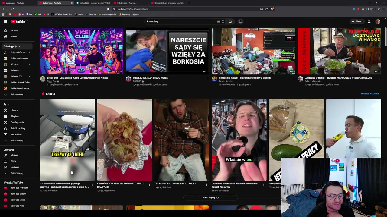Image resolution: width=387 pixels, height=217 pixels.
Task: Open Shorts in the sidebar
Action: pyautogui.click(x=17, y=36)
